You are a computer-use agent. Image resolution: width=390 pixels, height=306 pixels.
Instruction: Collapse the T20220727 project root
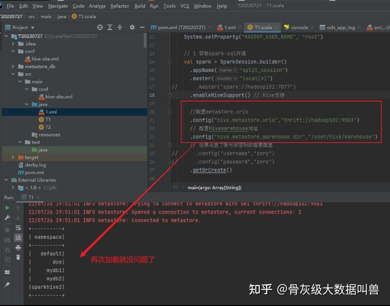(6, 36)
